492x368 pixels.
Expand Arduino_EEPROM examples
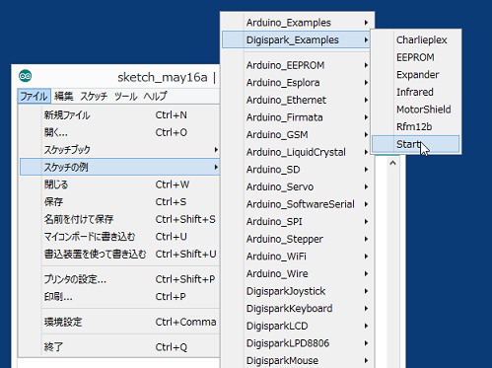click(x=298, y=65)
